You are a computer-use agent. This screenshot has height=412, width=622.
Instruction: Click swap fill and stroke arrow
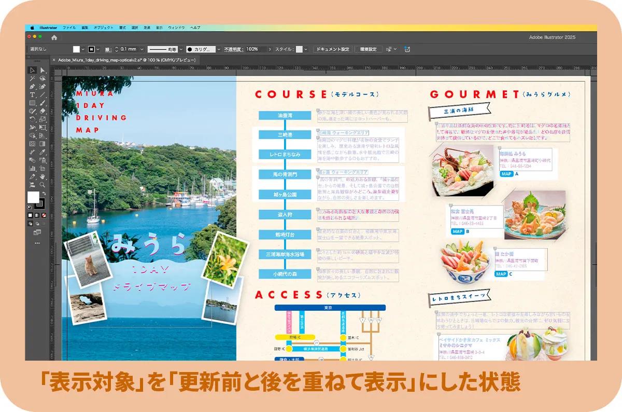[x=44, y=193]
